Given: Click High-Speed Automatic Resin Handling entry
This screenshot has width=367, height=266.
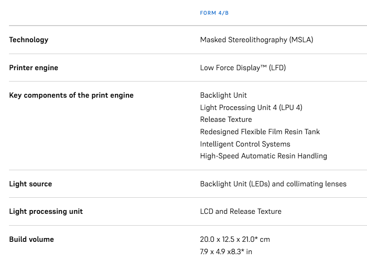Looking at the screenshot, I should click(263, 156).
